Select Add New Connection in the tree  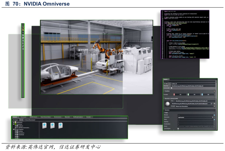click(23, 128)
